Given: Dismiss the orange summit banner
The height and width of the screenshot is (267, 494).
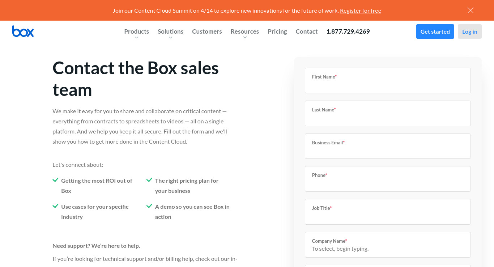Looking at the screenshot, I should point(470,10).
